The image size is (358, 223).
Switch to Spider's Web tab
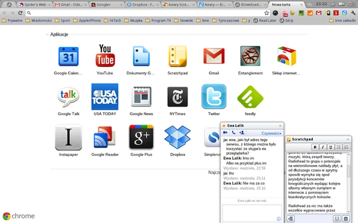tap(35, 4)
